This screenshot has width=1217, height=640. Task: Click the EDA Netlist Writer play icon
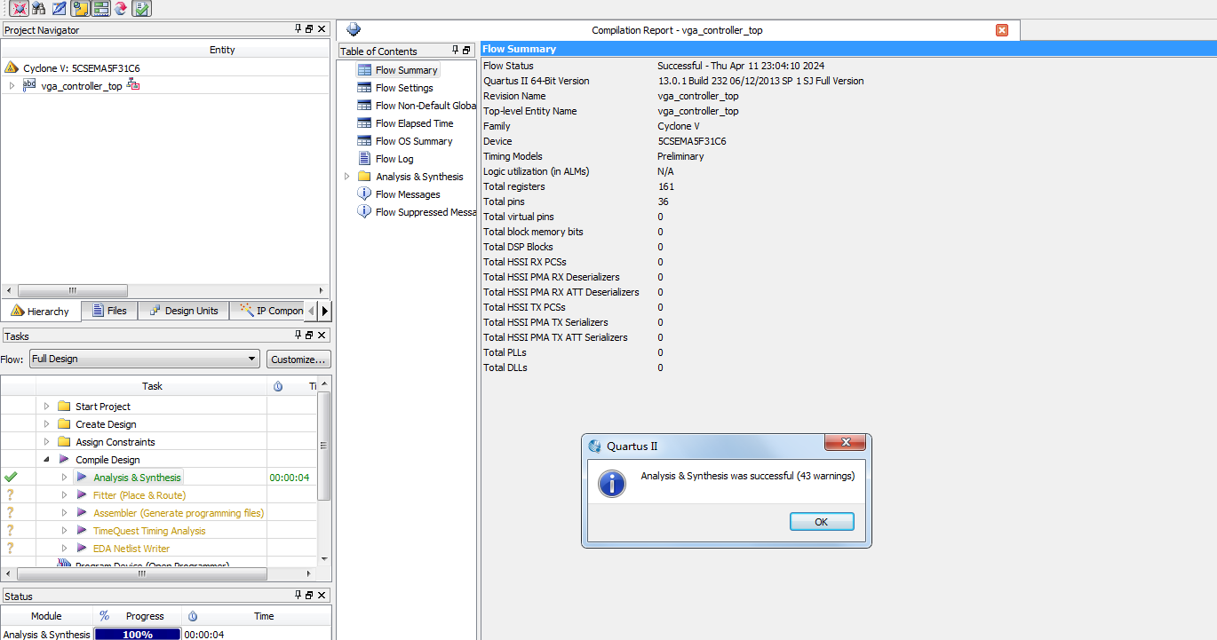(82, 549)
